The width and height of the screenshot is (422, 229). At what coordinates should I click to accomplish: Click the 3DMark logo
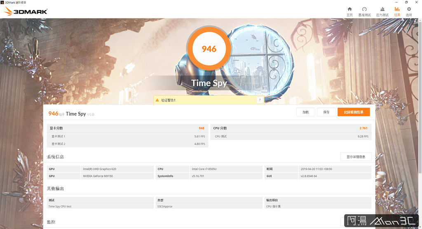(x=26, y=11)
